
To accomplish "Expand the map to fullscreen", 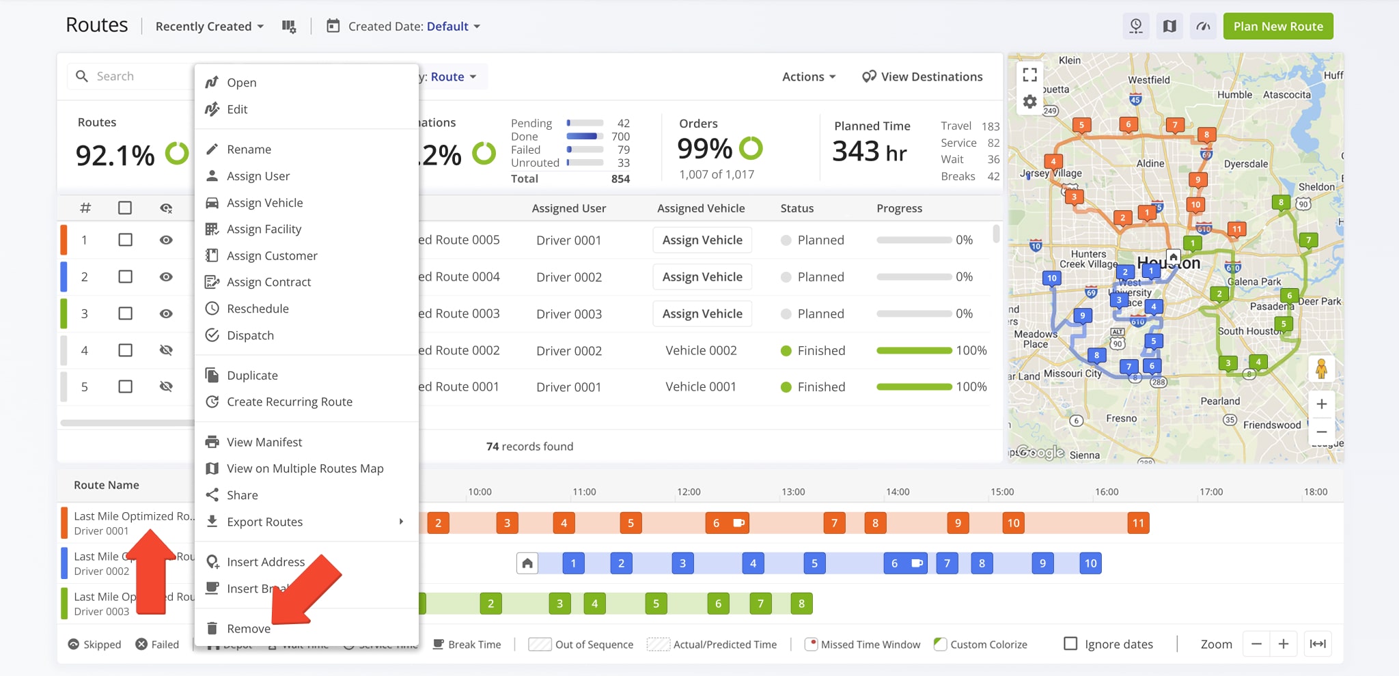I will point(1029,74).
